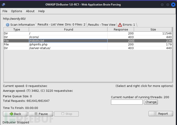Open the File menu

5,11
